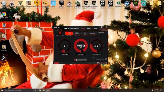Click the GPU Temperature label
This screenshot has width=164, height=92.
pos(97,54)
